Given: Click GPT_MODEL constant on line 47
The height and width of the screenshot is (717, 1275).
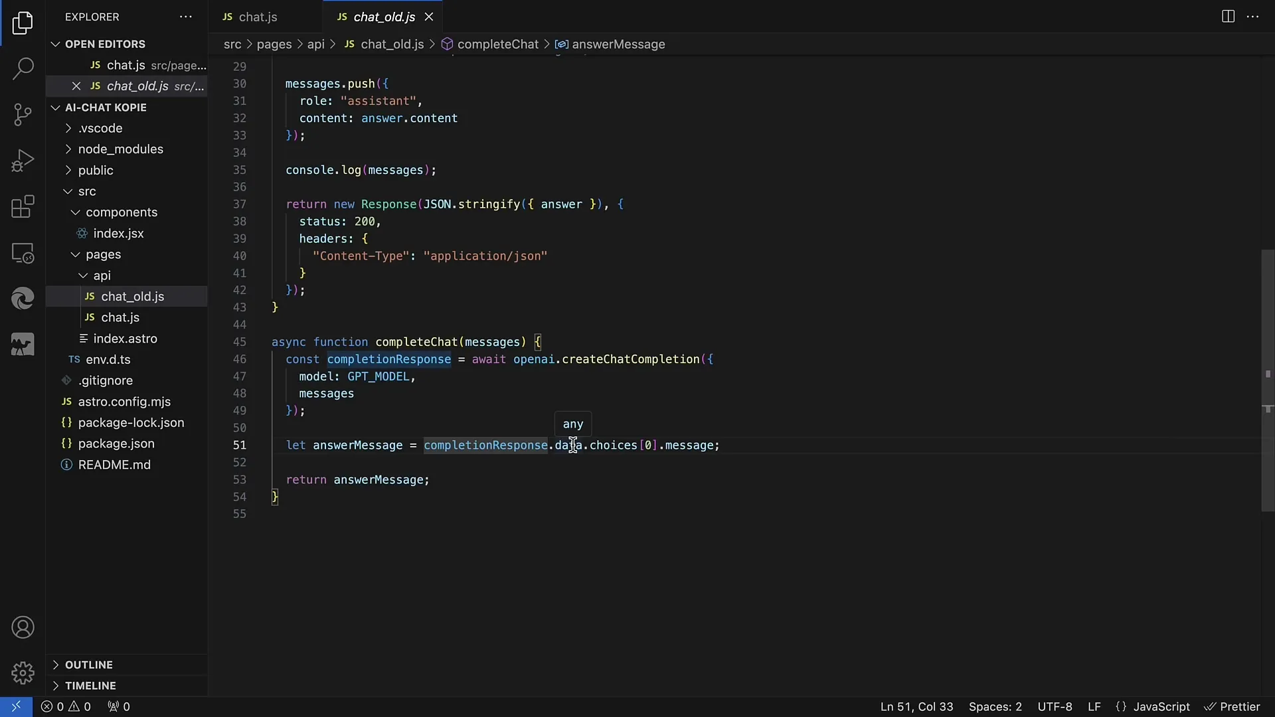Looking at the screenshot, I should coord(378,376).
